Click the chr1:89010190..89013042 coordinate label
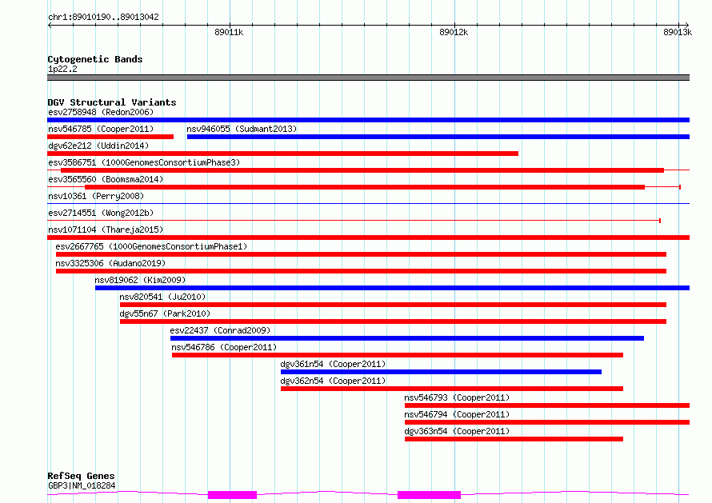Viewport: 712px width, 503px height. click(103, 17)
